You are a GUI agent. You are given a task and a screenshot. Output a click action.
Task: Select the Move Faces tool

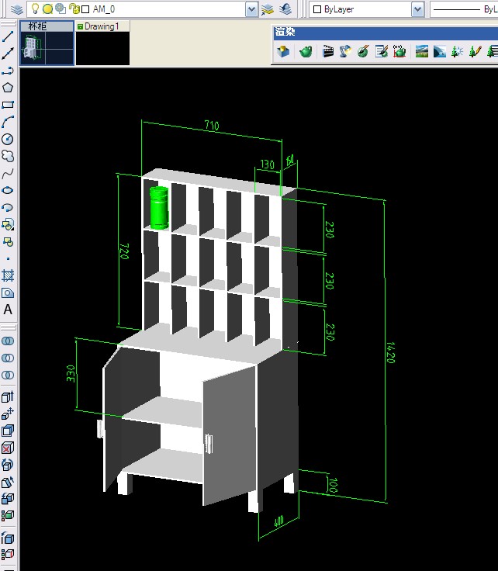point(8,414)
